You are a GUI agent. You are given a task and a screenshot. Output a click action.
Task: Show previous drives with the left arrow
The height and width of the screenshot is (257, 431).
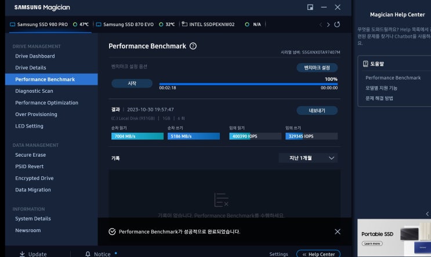321,24
